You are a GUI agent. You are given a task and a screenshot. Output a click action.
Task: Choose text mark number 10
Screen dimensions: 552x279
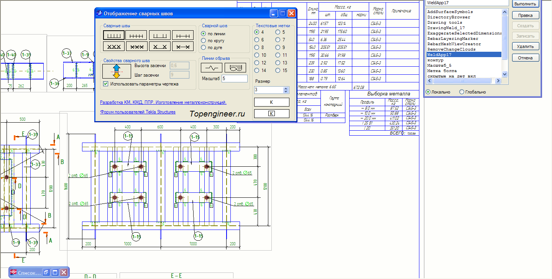click(x=257, y=55)
